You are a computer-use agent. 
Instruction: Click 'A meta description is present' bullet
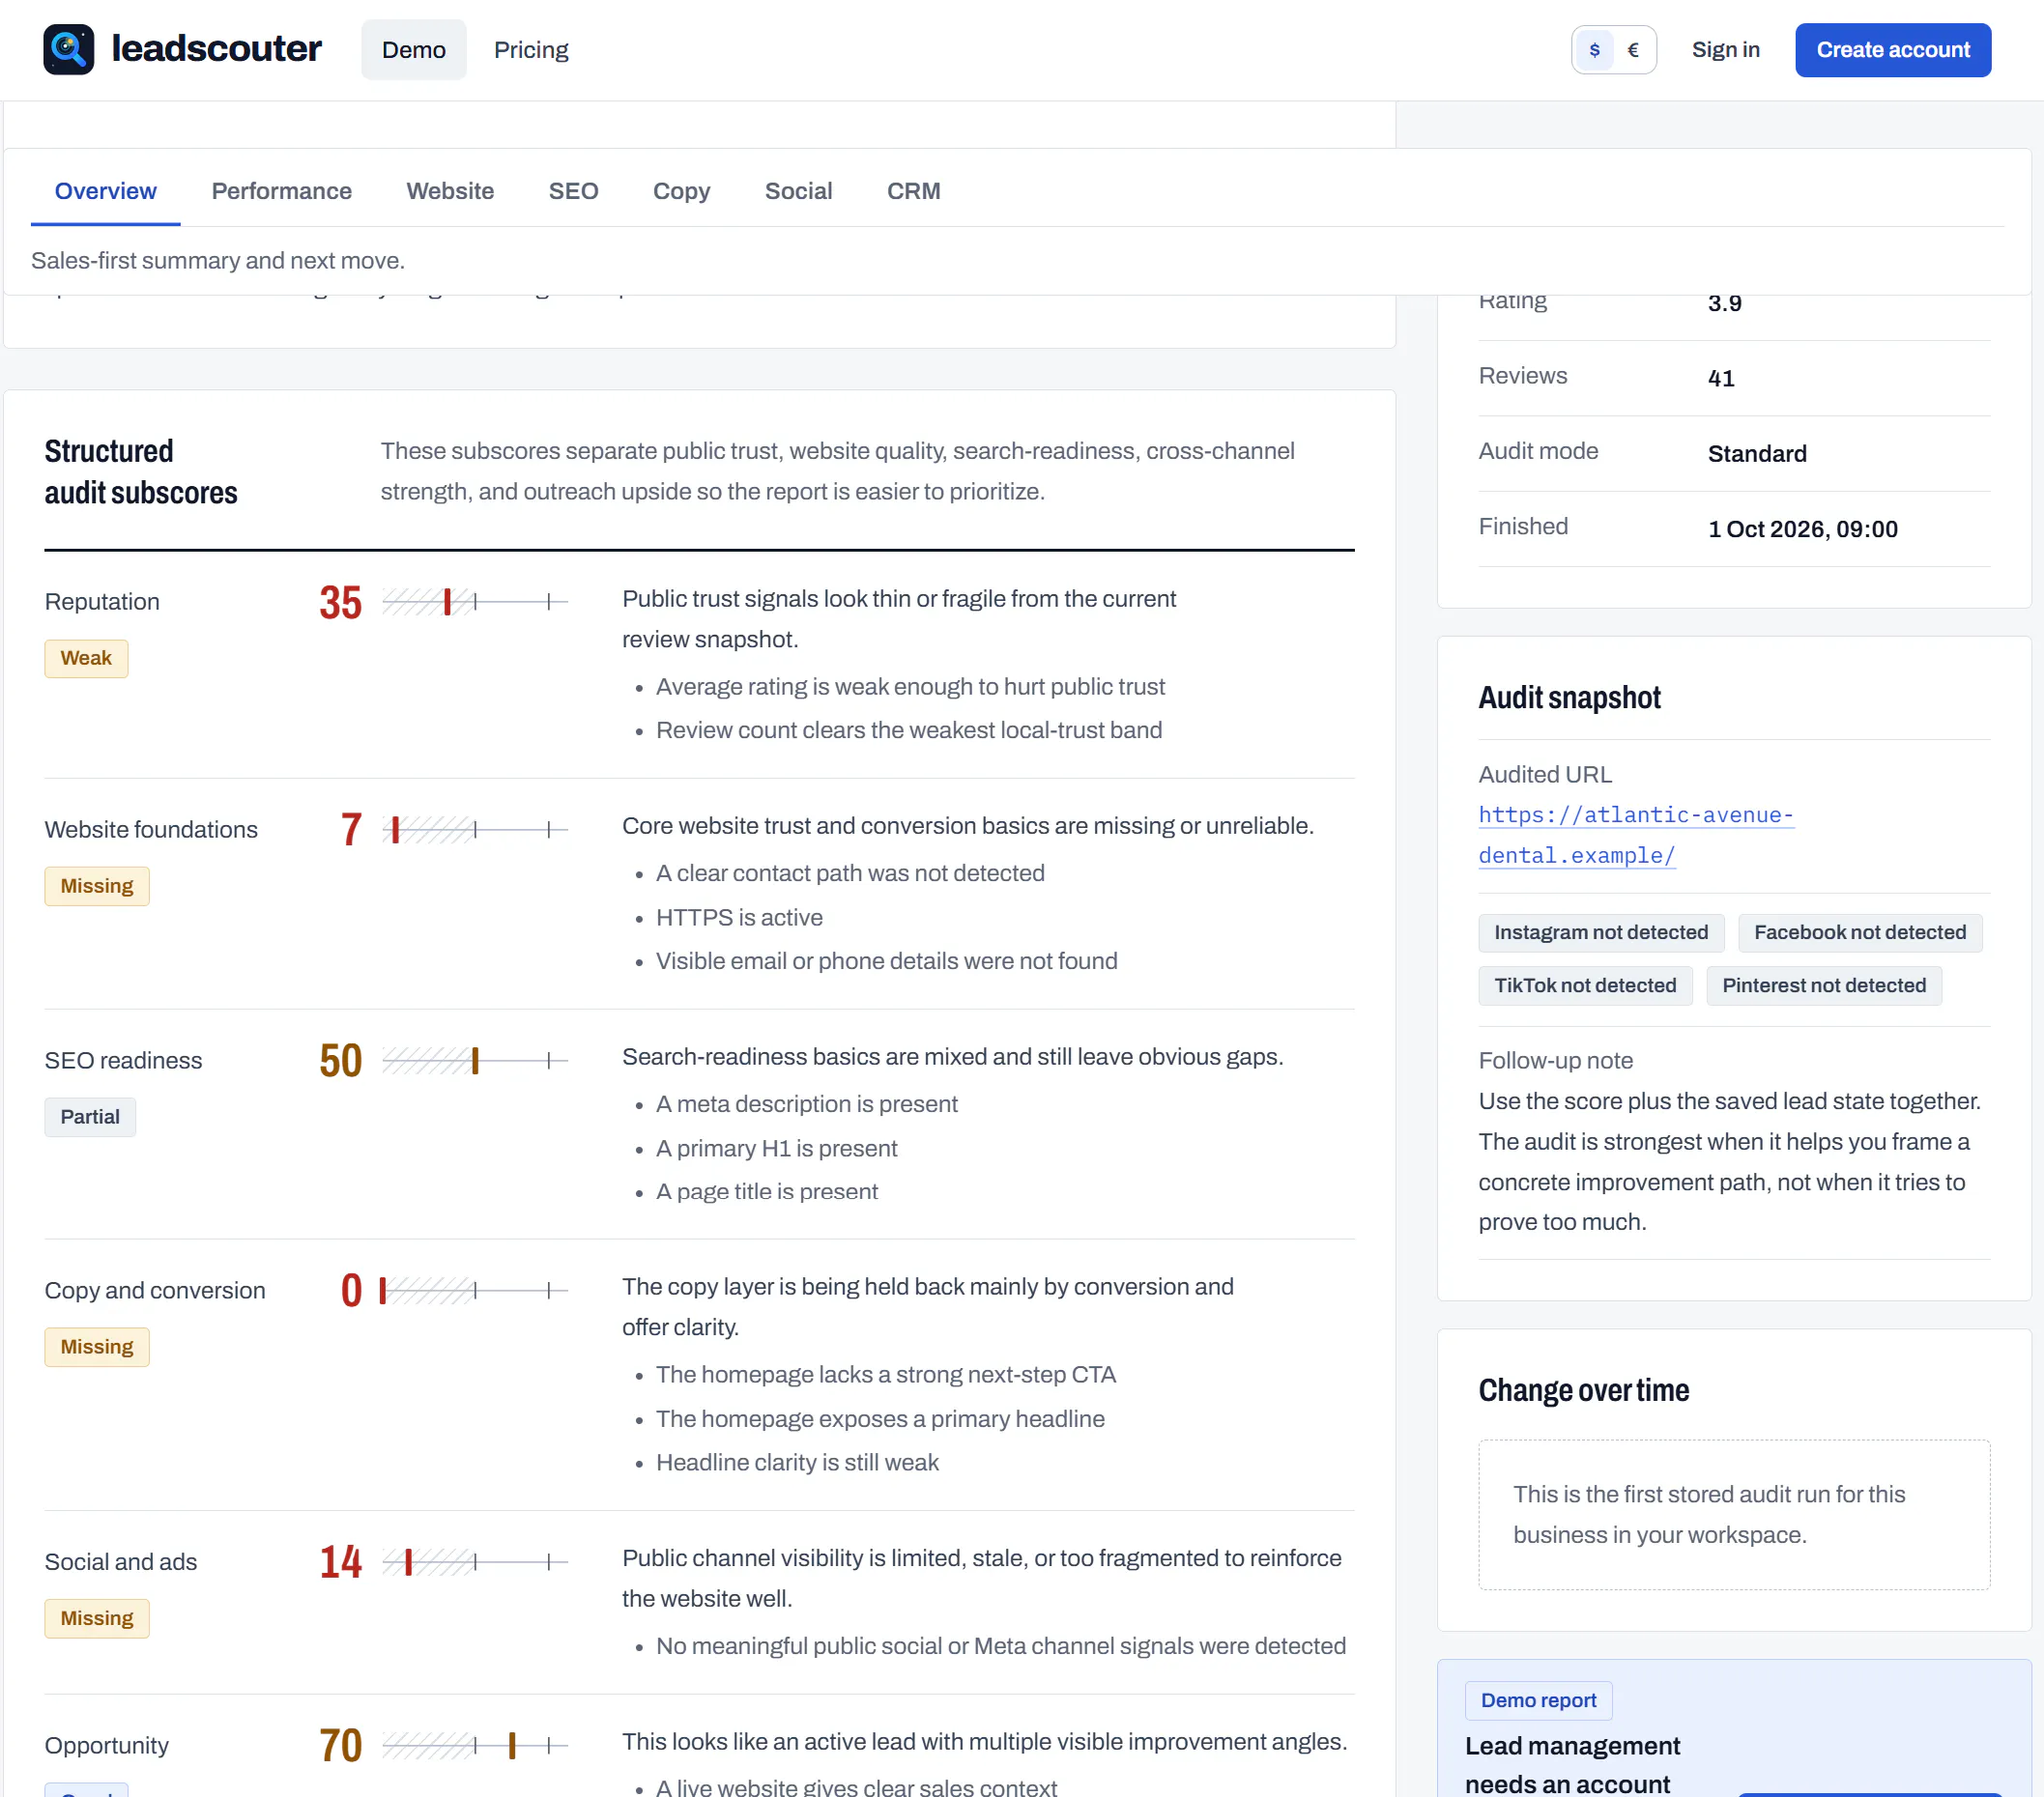pyautogui.click(x=806, y=1104)
